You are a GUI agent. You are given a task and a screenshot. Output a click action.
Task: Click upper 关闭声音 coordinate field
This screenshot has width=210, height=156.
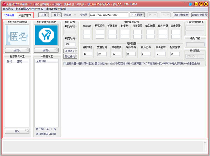[112, 32]
